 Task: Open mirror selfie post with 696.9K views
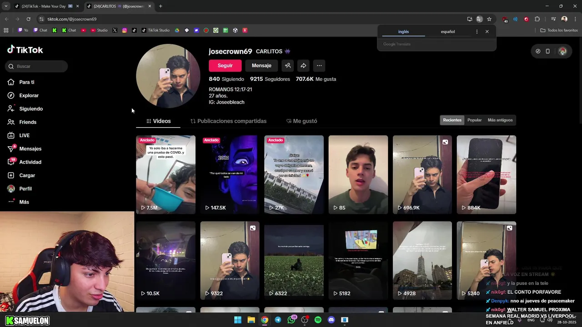[x=422, y=174]
